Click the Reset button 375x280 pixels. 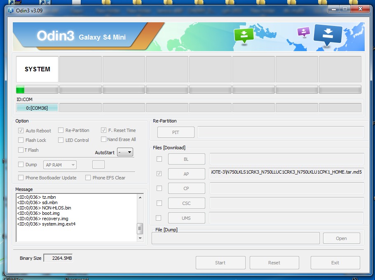click(274, 263)
